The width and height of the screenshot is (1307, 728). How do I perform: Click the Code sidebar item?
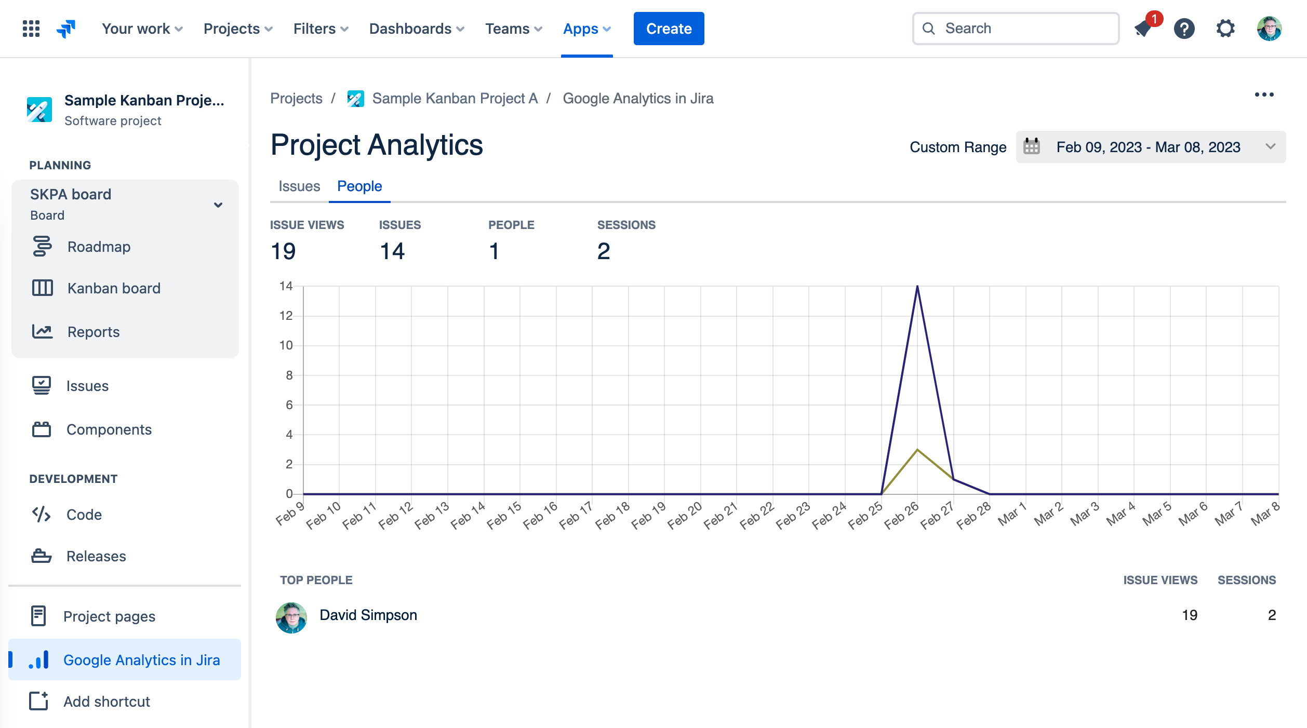(84, 515)
